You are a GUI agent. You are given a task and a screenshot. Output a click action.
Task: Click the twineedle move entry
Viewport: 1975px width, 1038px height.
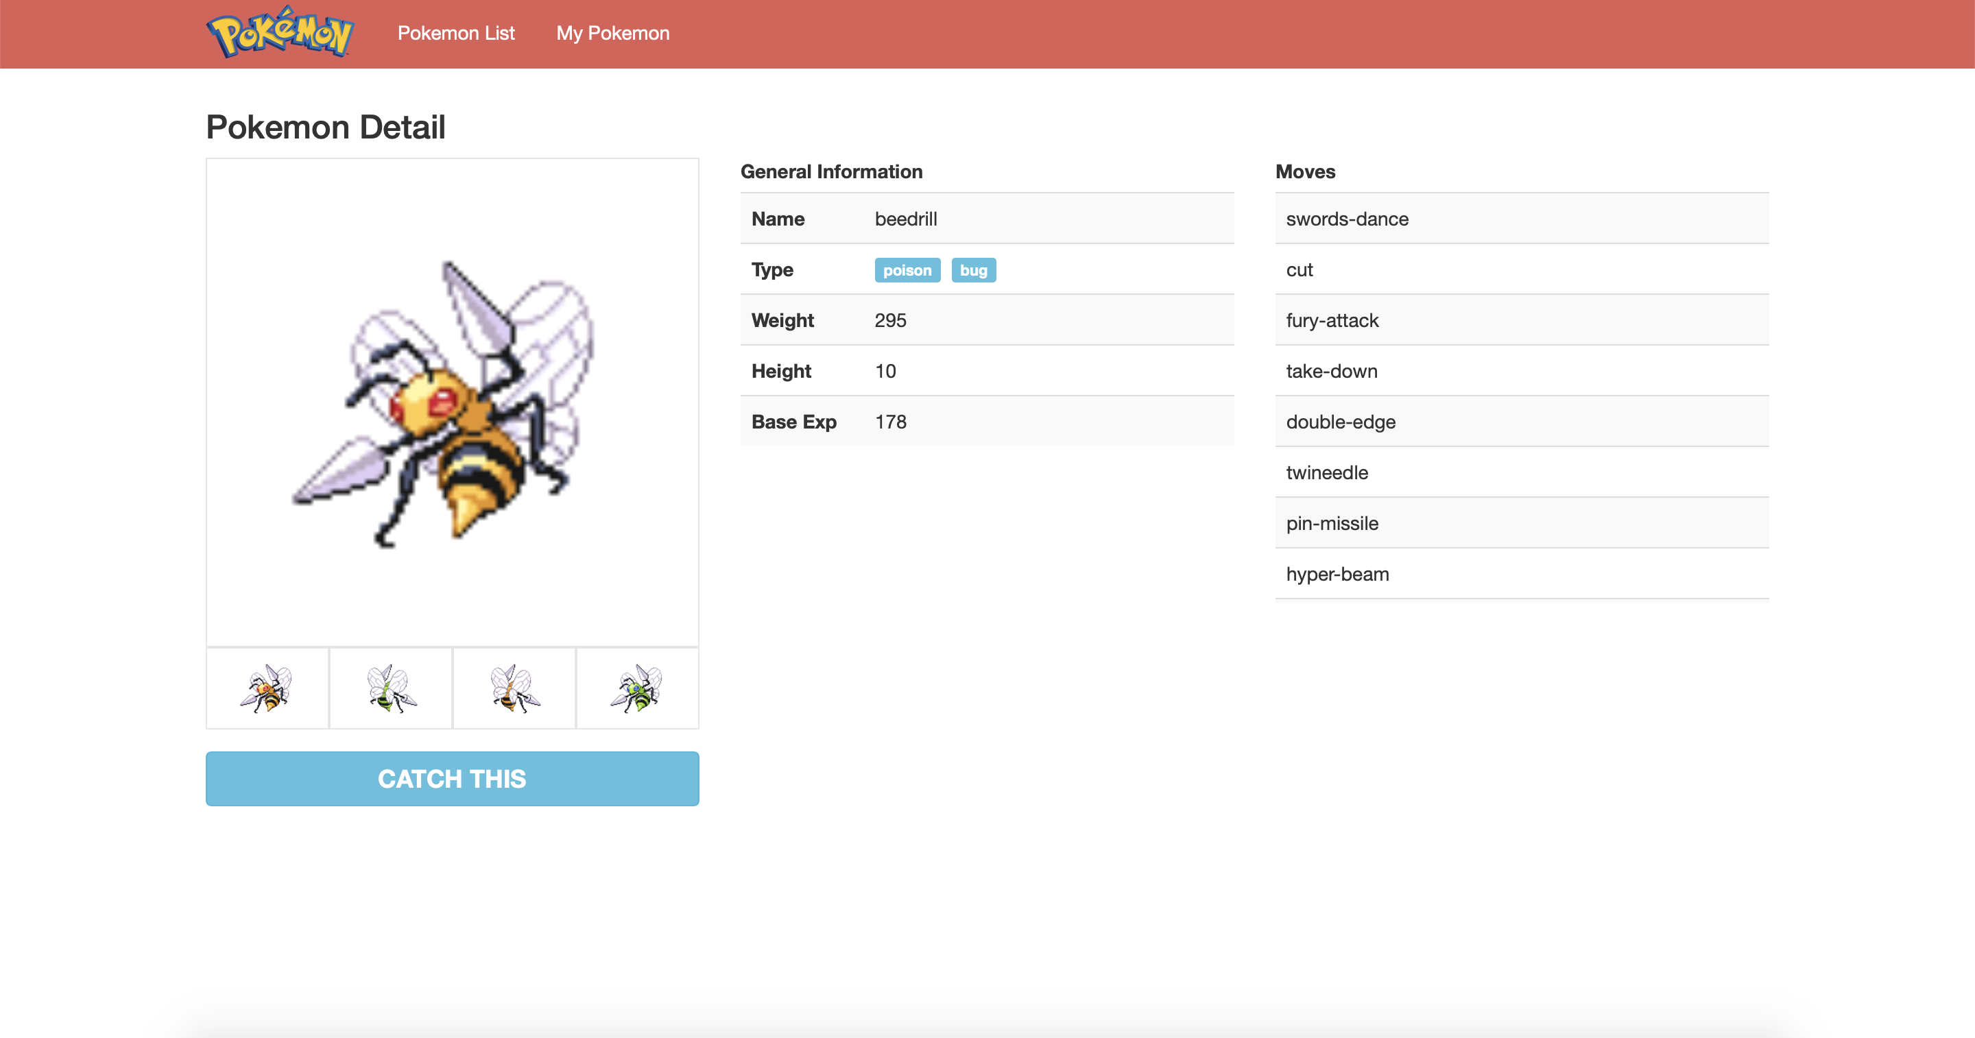click(1327, 473)
